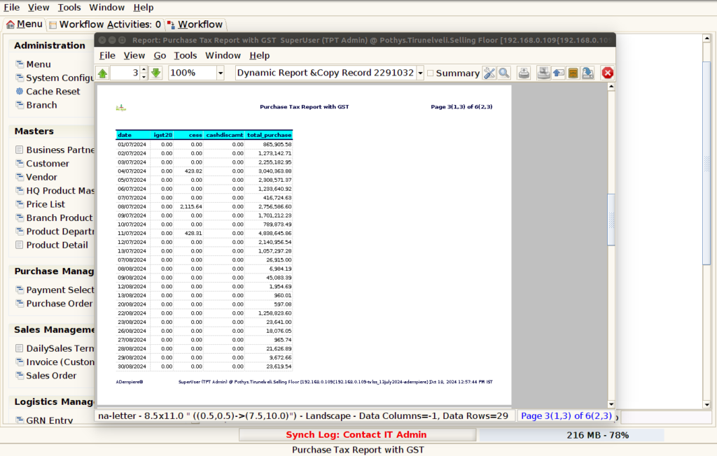The image size is (717, 456).
Task: Open HQ Product Master entry
Action: (55, 191)
